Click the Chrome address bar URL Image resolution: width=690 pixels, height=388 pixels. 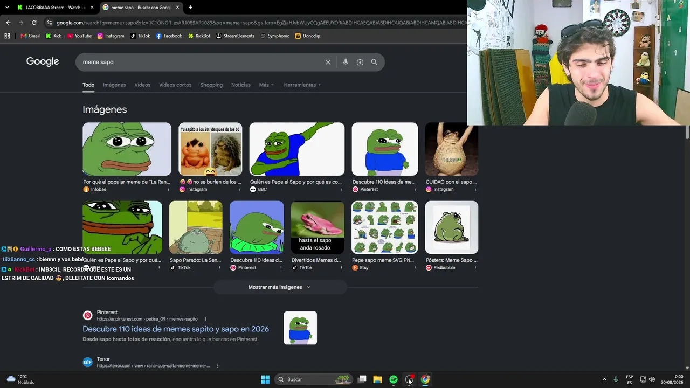[x=261, y=23]
